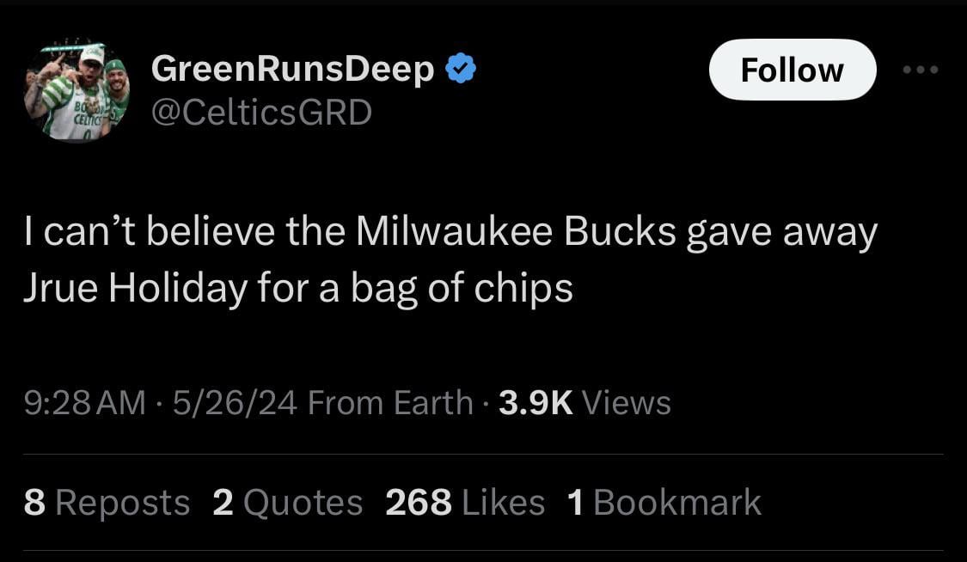Click the @CelticsGRD handle
This screenshot has height=562, width=967.
pos(261,112)
